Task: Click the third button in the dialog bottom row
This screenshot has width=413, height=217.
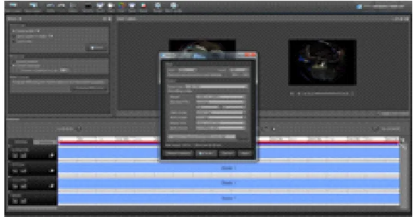Action: [x=227, y=154]
